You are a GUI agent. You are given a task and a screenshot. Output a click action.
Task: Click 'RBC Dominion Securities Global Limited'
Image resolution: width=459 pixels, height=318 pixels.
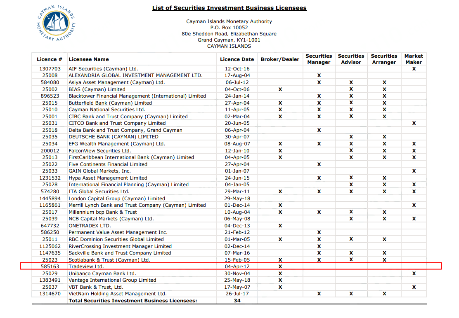(116, 239)
